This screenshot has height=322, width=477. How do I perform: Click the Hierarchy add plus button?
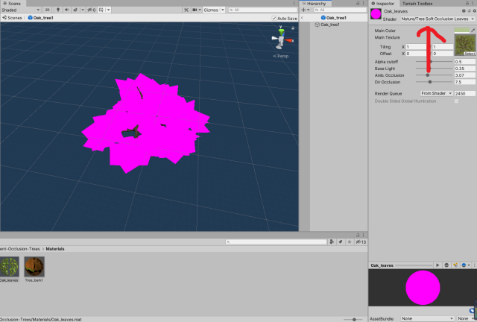[x=305, y=10]
